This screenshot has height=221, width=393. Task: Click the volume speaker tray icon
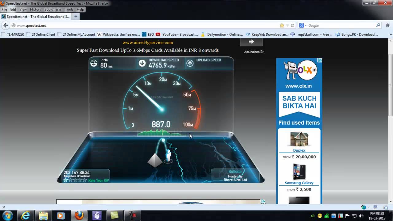[361, 216]
